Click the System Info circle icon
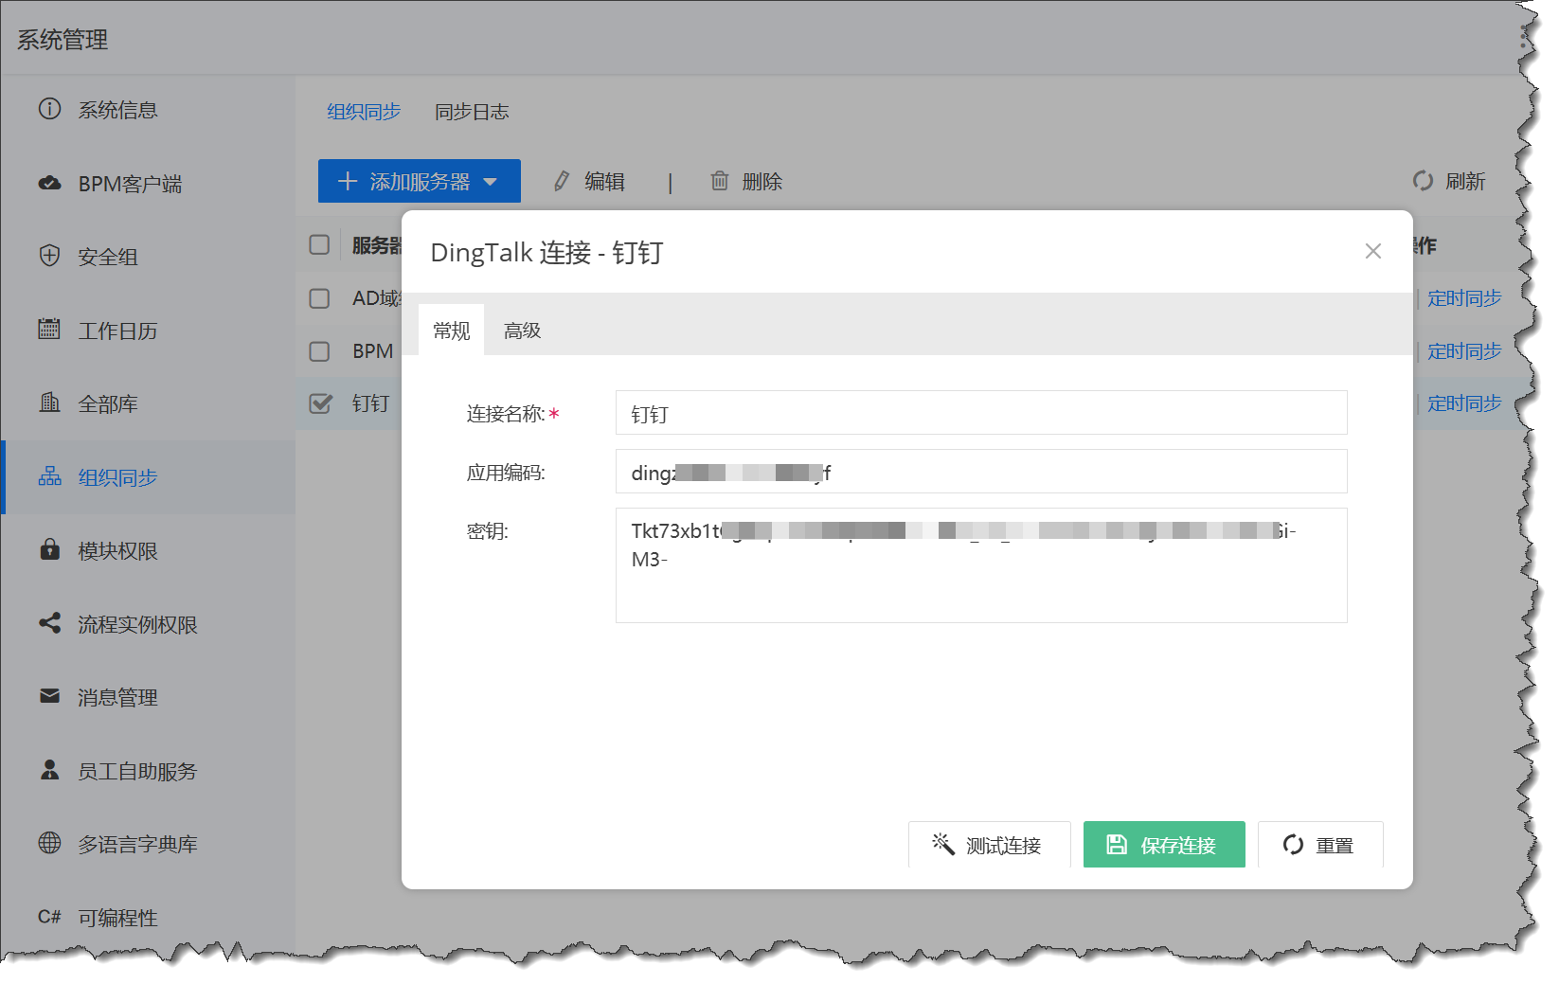 point(49,109)
